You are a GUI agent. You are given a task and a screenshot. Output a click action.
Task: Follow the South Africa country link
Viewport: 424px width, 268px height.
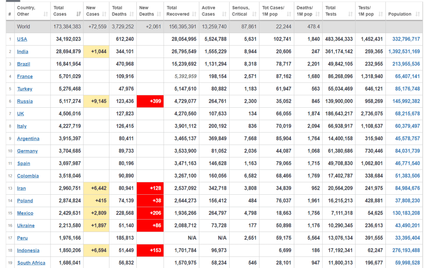tap(31, 263)
